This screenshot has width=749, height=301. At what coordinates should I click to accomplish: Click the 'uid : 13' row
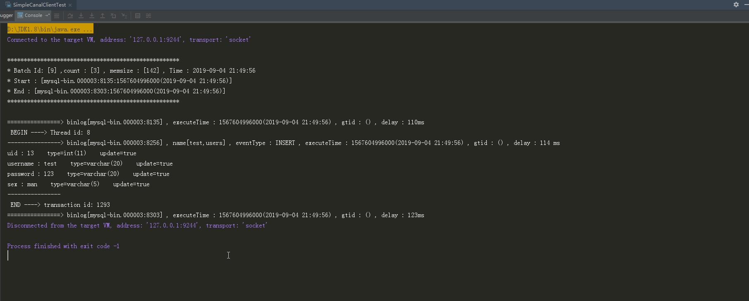[72, 153]
